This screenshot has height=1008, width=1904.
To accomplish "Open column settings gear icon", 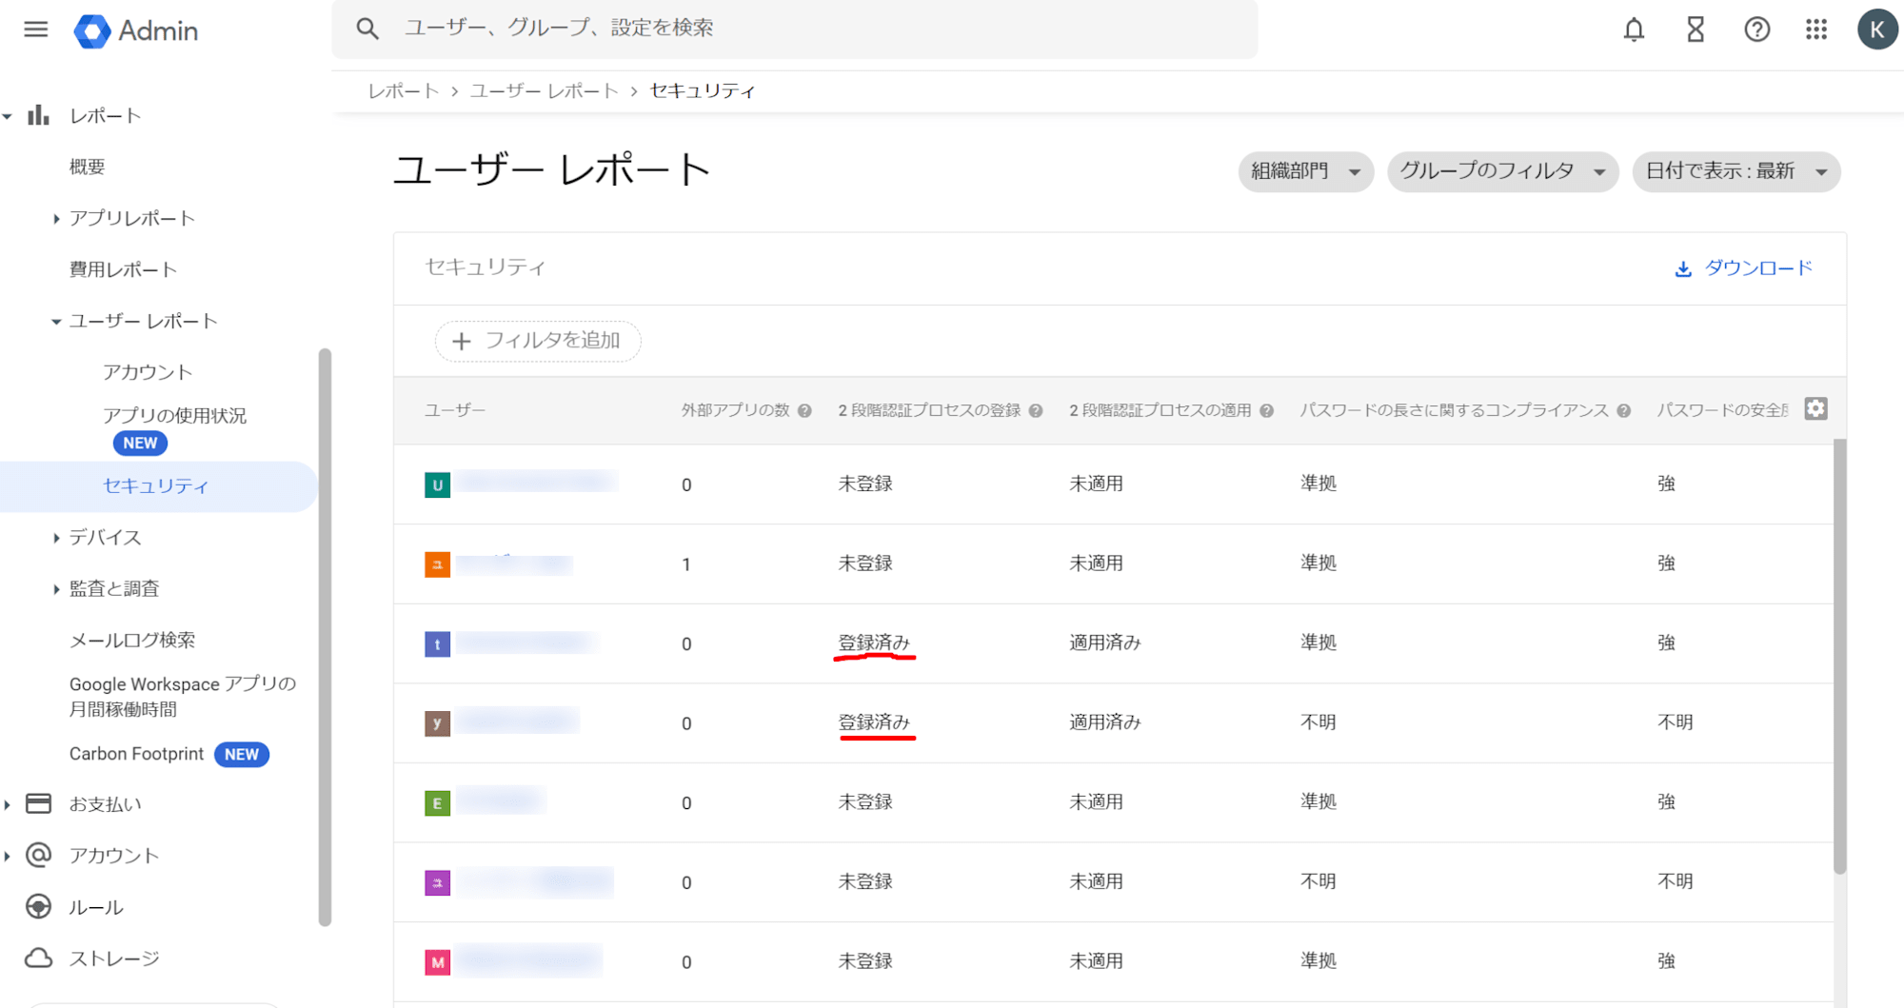I will (1815, 408).
